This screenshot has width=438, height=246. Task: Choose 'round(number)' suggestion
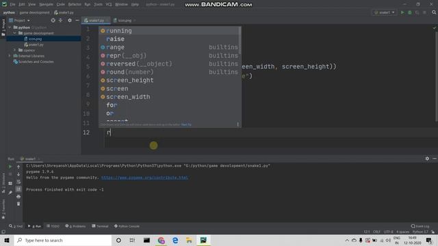[169, 72]
